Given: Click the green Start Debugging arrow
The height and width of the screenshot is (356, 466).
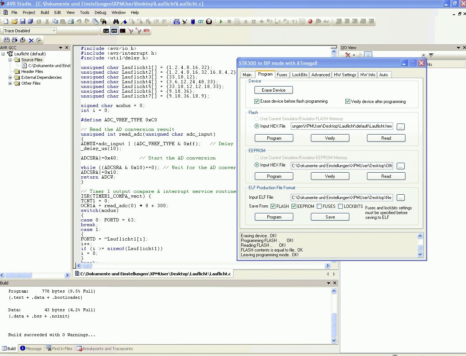Looking at the screenshot, I should [221, 22].
